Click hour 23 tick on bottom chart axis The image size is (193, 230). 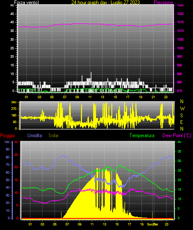[166, 224]
